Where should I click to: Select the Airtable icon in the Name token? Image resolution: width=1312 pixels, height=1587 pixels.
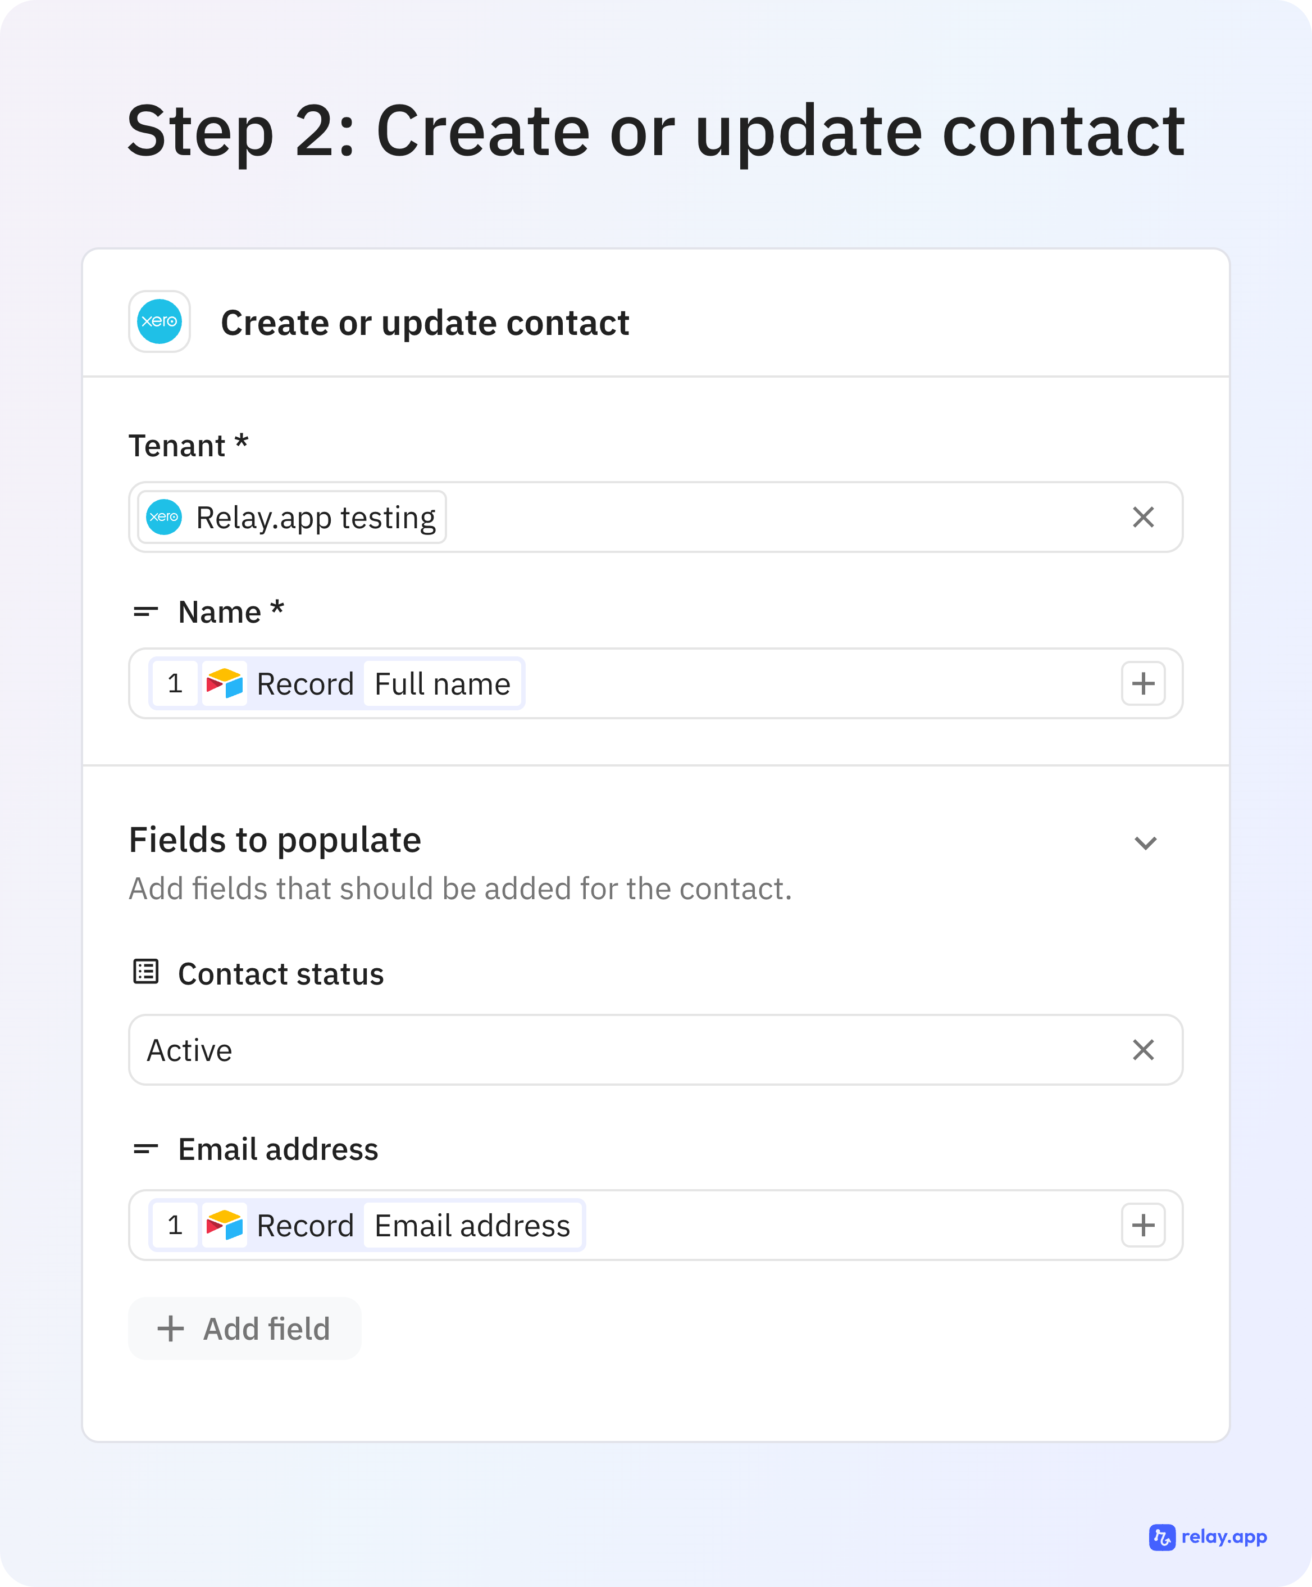tap(224, 684)
